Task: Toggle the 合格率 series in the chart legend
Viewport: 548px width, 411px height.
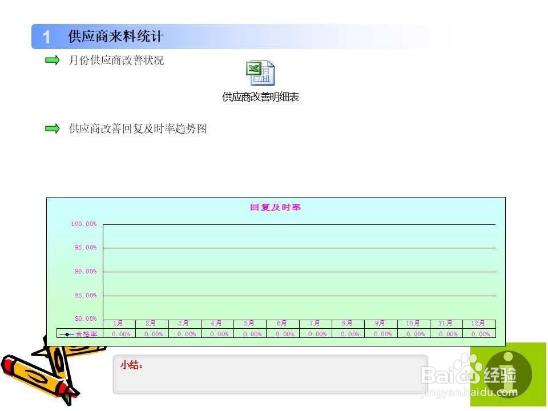Action: point(87,332)
